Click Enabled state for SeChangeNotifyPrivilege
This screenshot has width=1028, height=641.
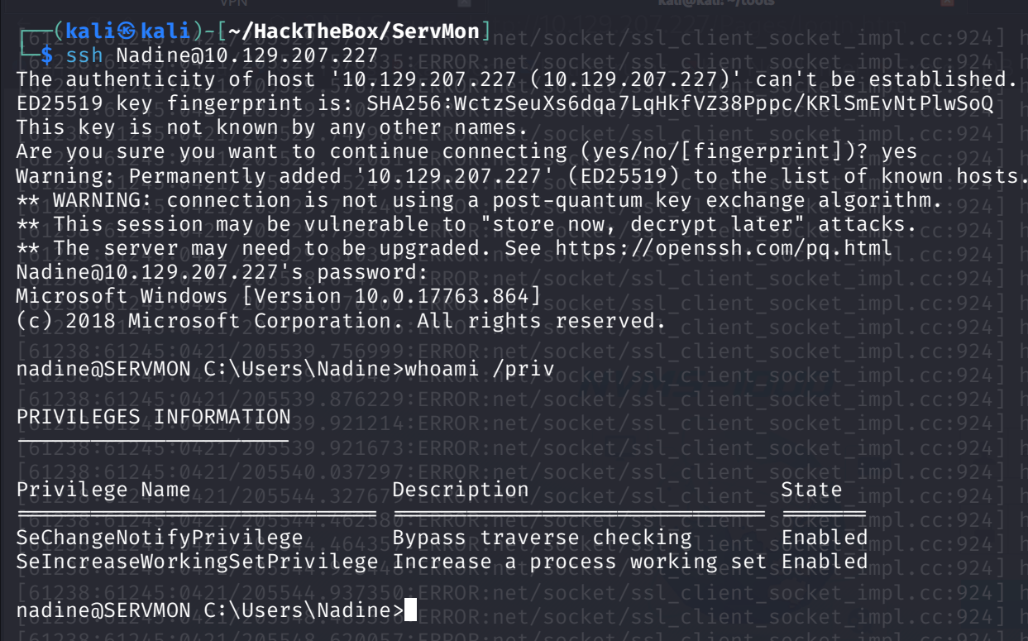[x=824, y=538]
